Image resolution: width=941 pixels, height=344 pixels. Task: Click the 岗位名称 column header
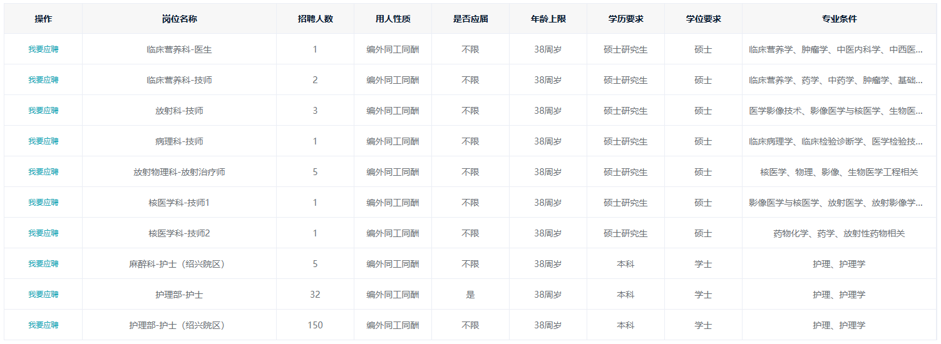[179, 19]
